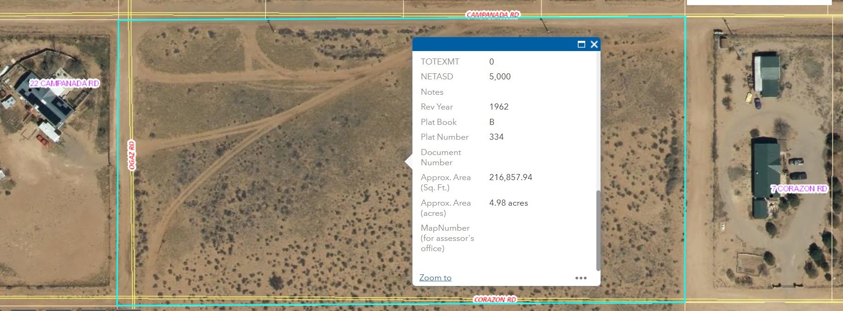Viewport: 843px width, 311px height.
Task: Click the NETASD value 5,000
Action: (500, 77)
